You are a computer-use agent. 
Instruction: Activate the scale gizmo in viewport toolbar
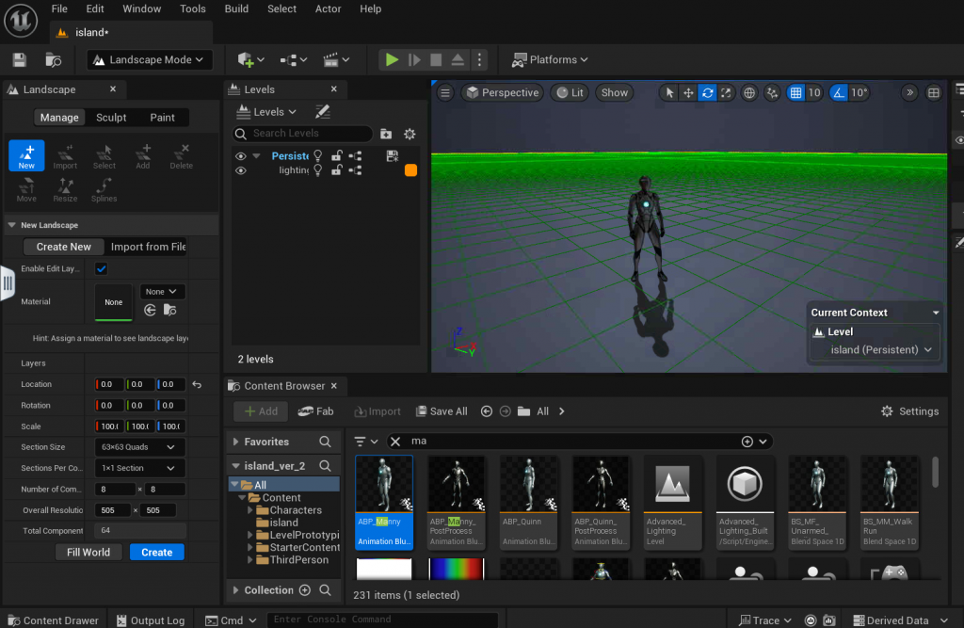pos(726,93)
